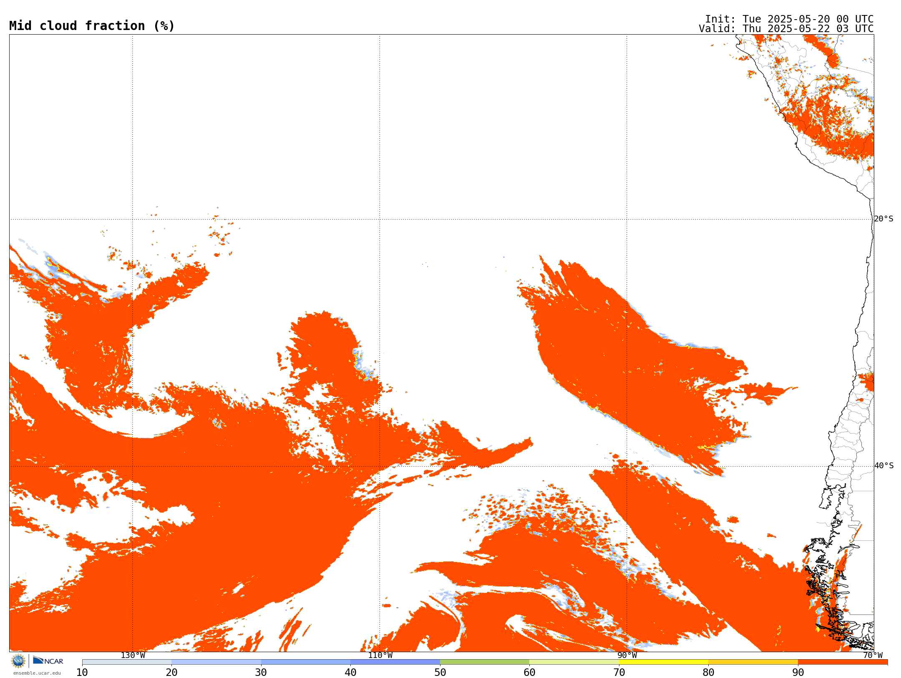Click the 20-30 light blue colorbar segment
This screenshot has width=901, height=678.
coord(216,662)
